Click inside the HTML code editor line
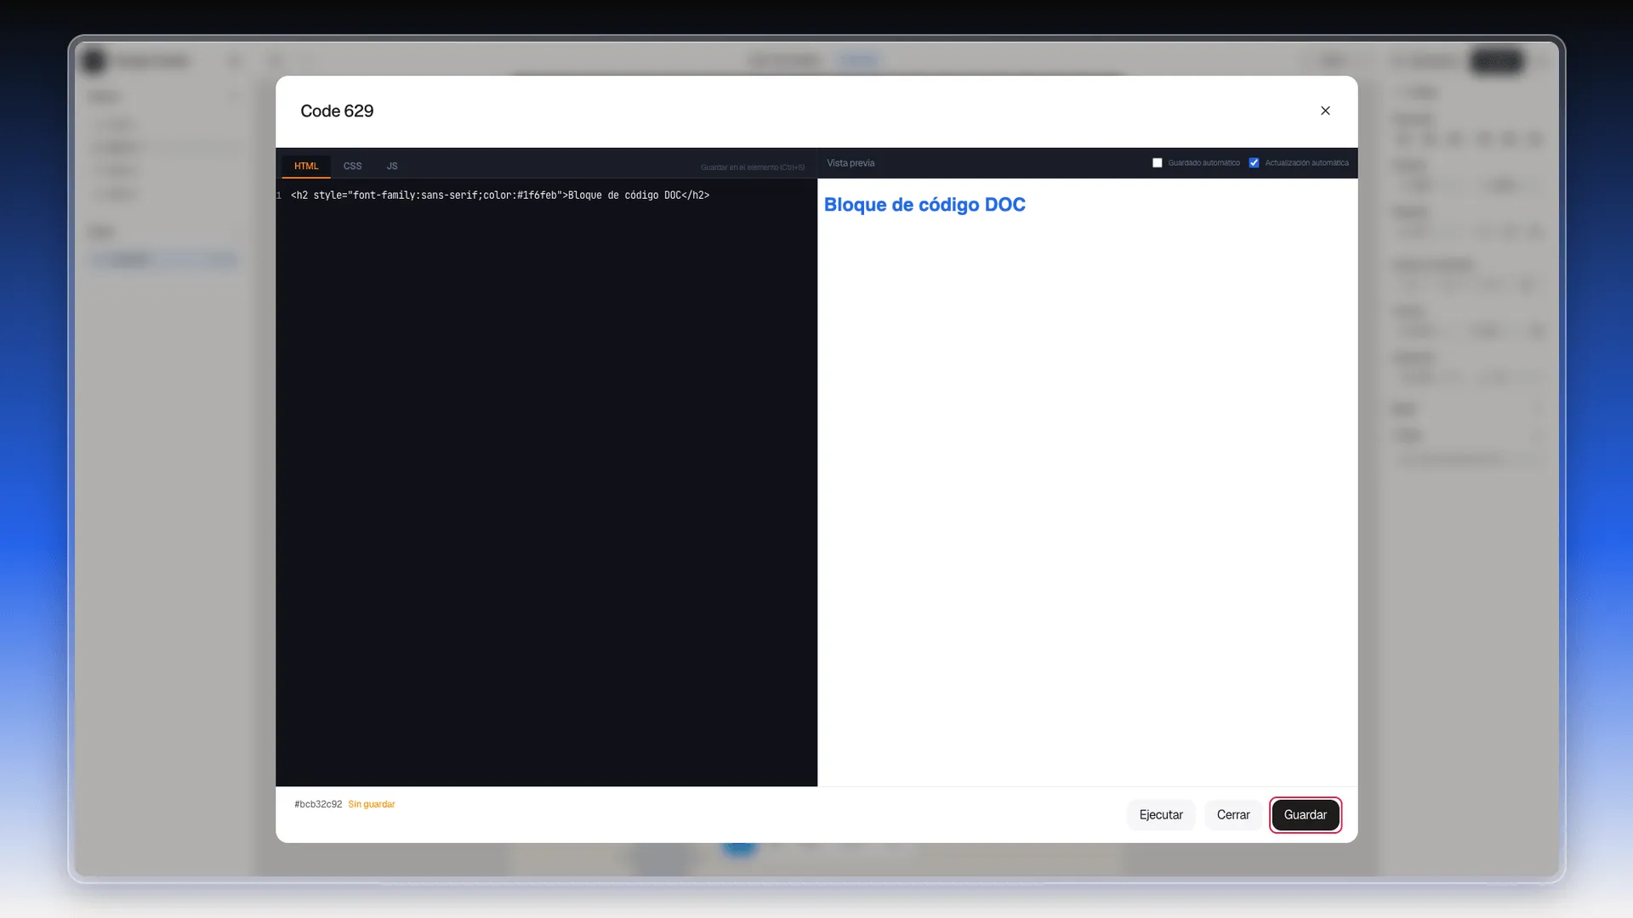 pyautogui.click(x=500, y=195)
